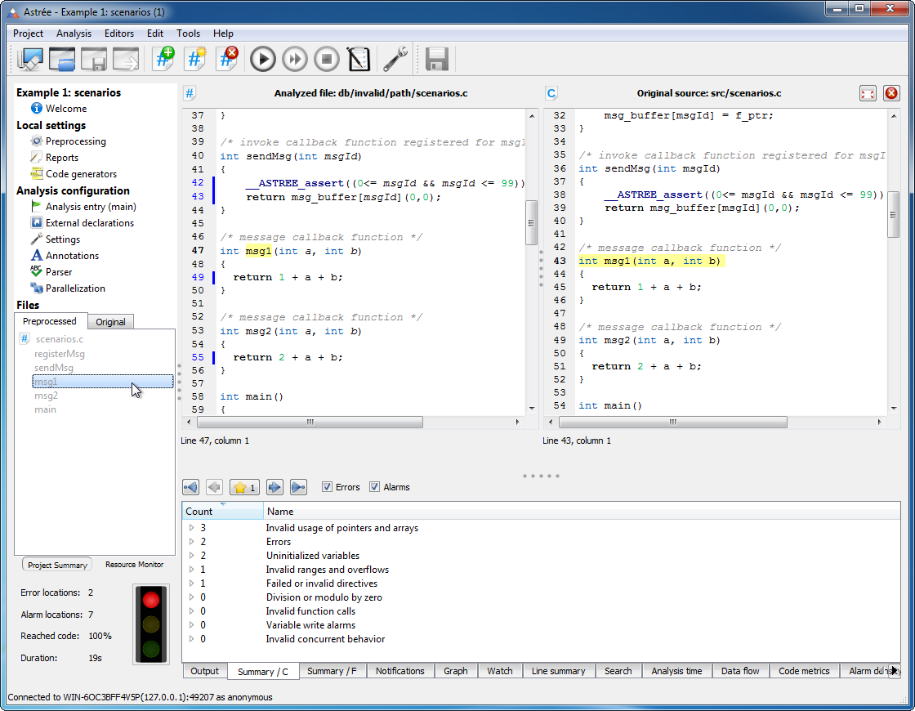Open Parser configuration item
915x711 pixels.
point(58,272)
